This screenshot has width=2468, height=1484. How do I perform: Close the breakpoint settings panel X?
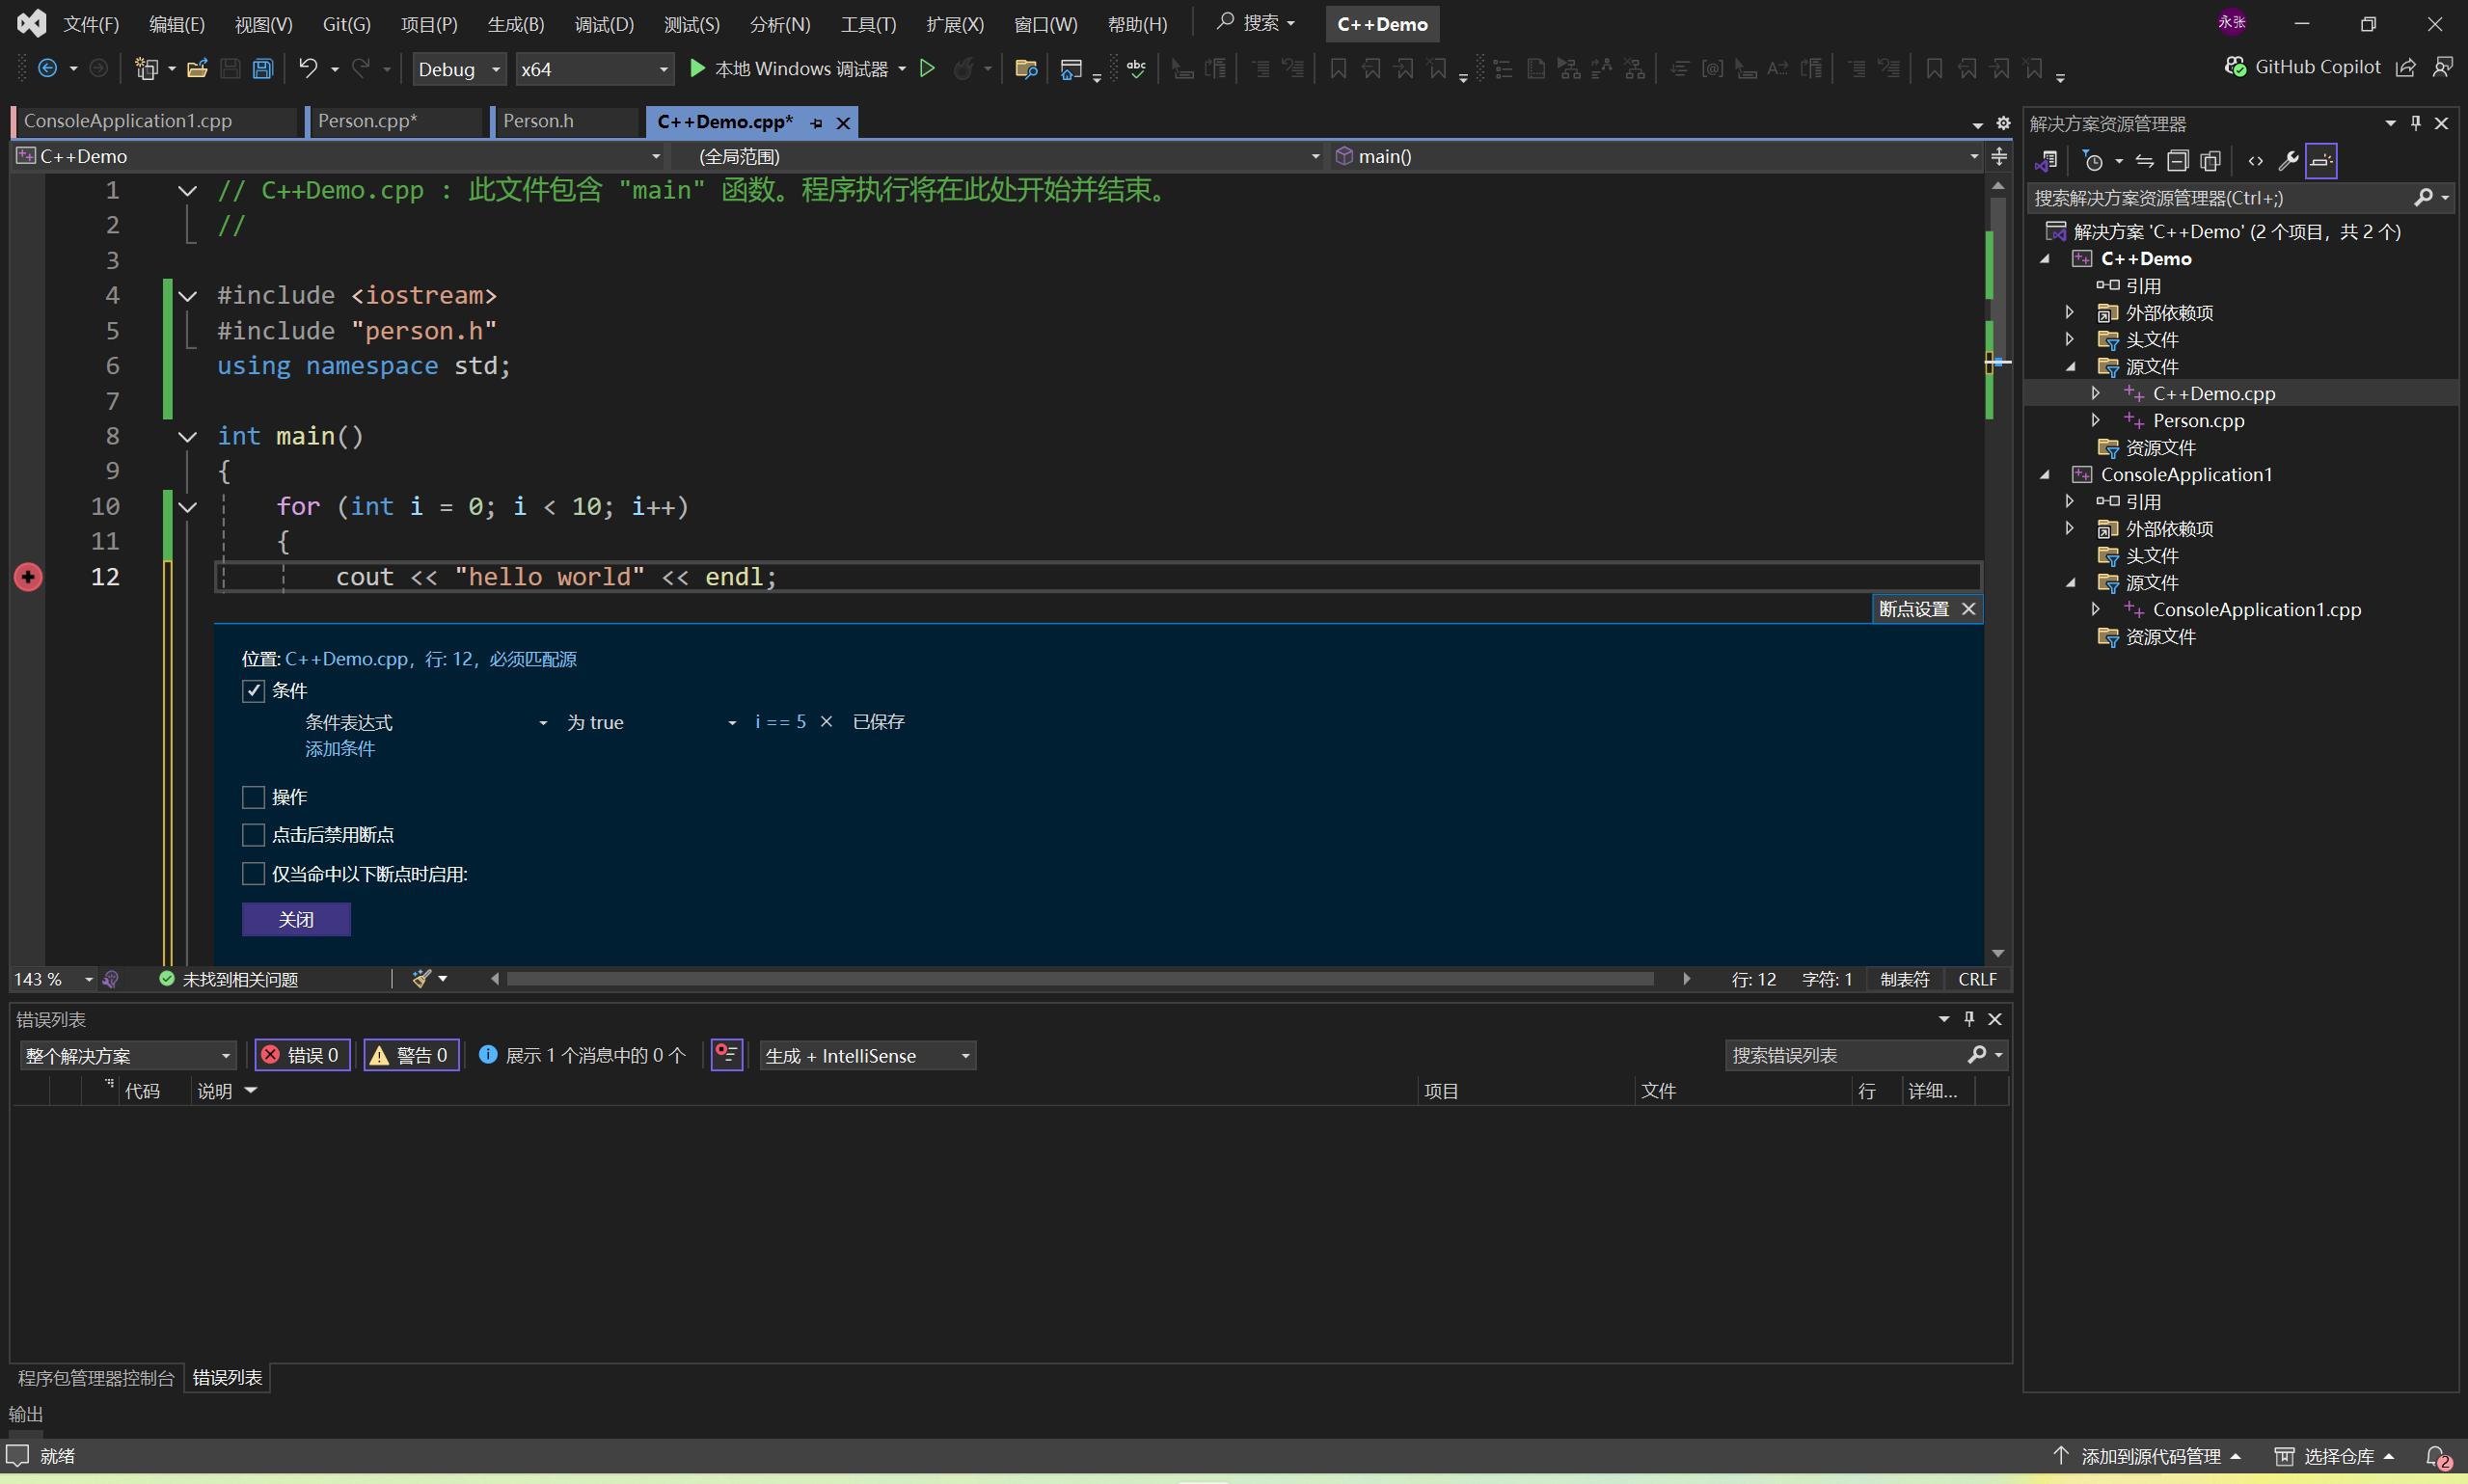[1968, 609]
